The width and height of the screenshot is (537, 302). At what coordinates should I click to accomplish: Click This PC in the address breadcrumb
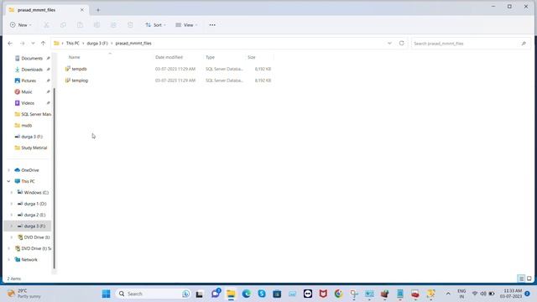(x=72, y=44)
